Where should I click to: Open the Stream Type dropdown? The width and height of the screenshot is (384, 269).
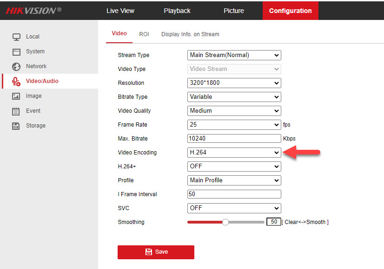[234, 55]
